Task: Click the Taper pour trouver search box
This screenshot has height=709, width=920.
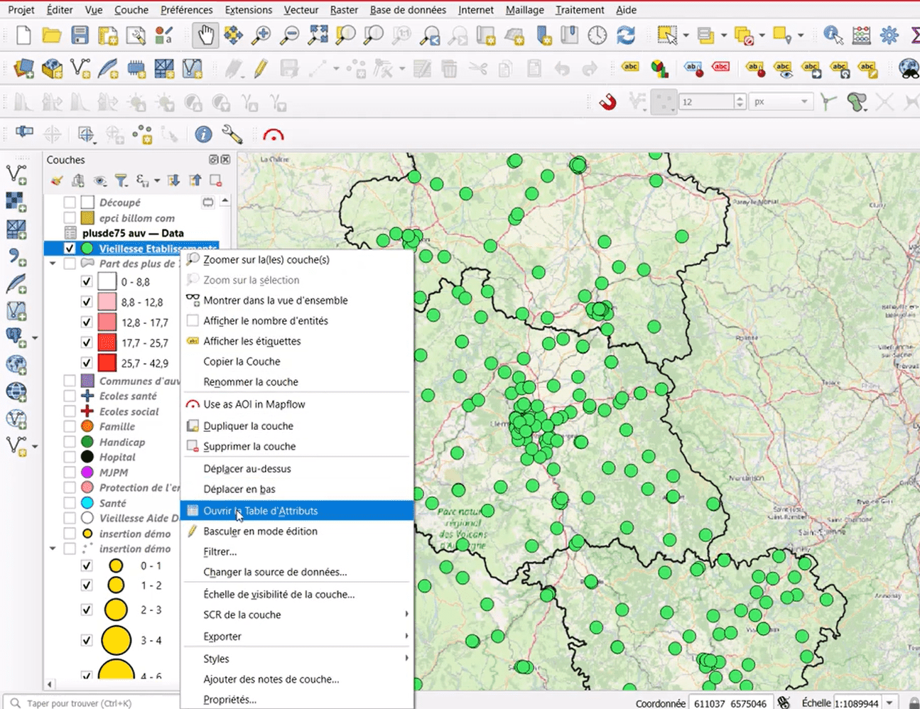Action: pos(92,703)
